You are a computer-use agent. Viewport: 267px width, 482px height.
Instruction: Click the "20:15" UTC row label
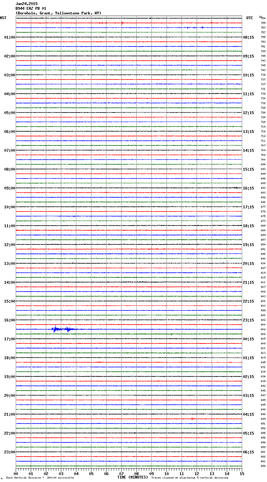pyautogui.click(x=248, y=264)
